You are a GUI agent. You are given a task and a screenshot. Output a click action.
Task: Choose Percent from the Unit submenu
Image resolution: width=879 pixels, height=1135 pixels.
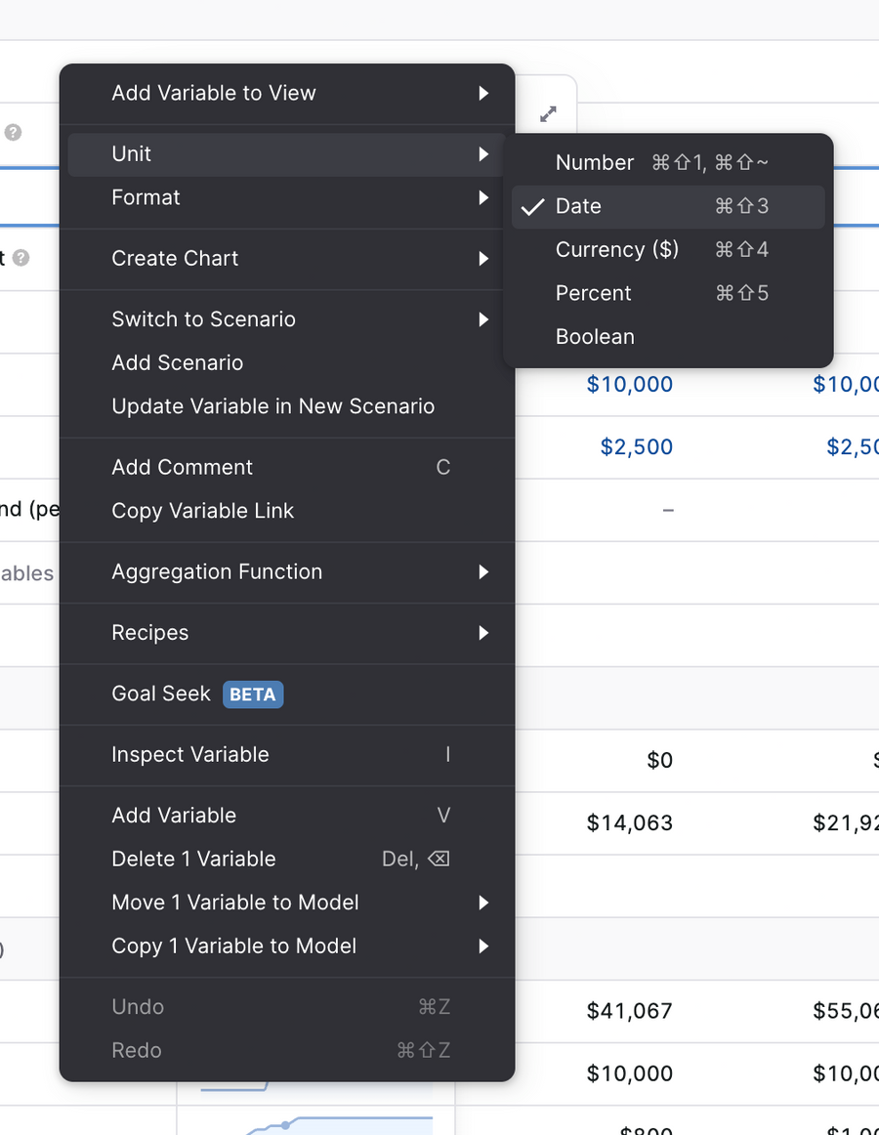pyautogui.click(x=593, y=293)
